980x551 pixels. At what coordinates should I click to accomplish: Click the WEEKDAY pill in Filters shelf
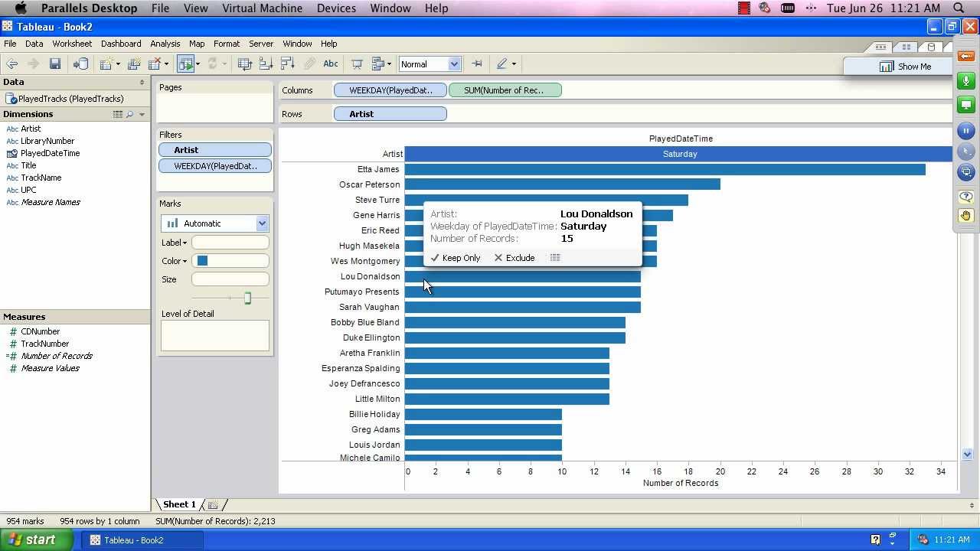(x=215, y=166)
